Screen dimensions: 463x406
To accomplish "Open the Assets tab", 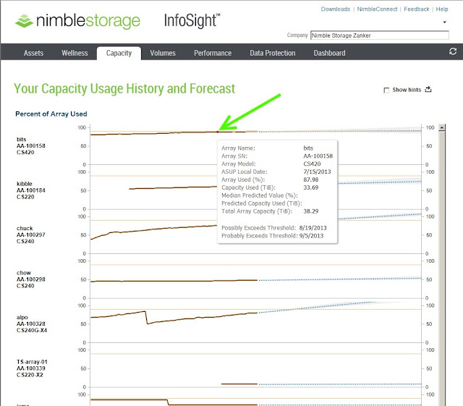I will coord(33,53).
